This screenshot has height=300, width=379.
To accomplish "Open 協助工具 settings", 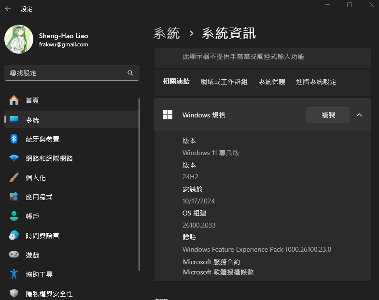I will click(x=72, y=274).
